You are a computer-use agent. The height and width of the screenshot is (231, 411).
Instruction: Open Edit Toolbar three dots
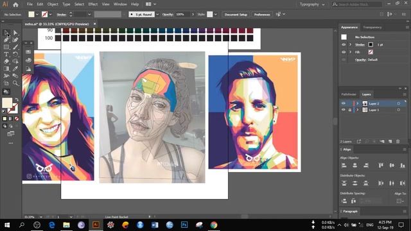[11, 143]
